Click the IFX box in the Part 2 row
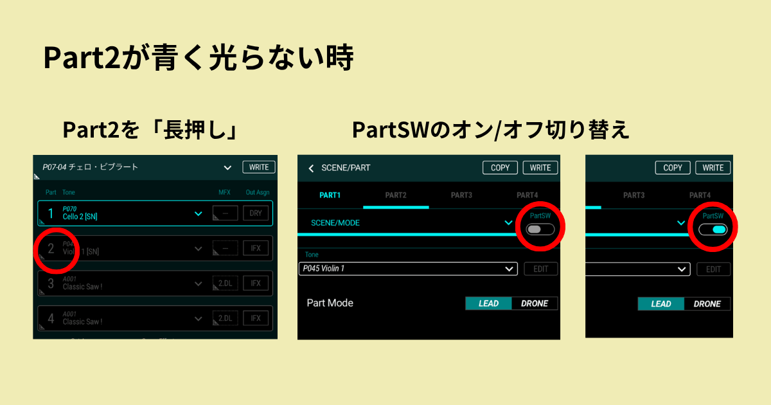Image resolution: width=771 pixels, height=405 pixels. tap(256, 248)
